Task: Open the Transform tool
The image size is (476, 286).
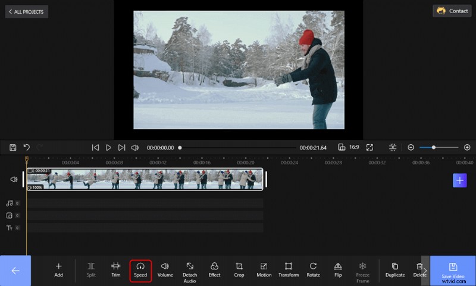Action: tap(289, 270)
